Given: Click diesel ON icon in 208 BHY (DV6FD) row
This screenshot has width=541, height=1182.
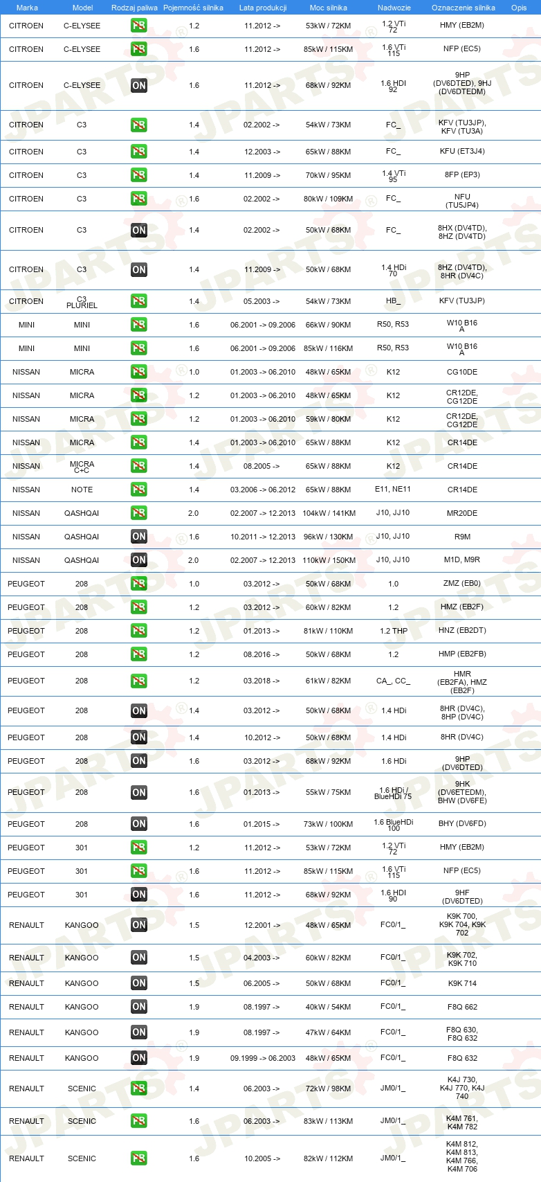Looking at the screenshot, I should 139,824.
